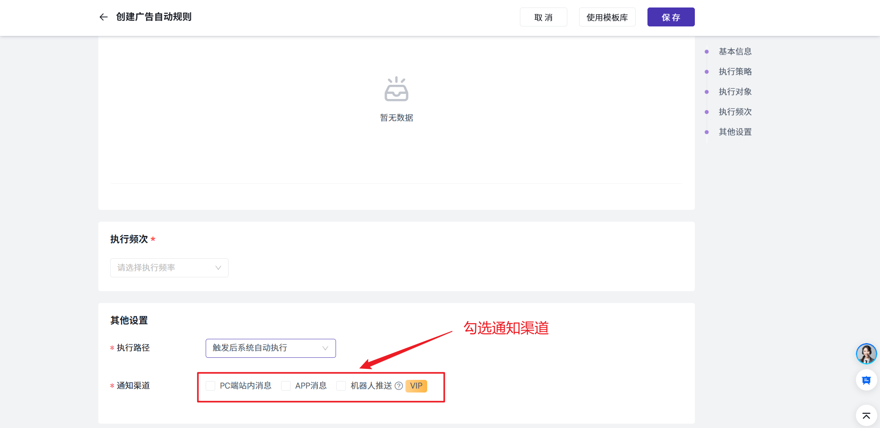The image size is (880, 428).
Task: Click the chevron in 执行路径 selector
Action: pyautogui.click(x=325, y=348)
